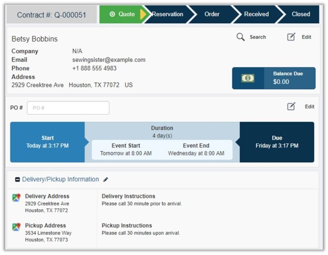Click the Quote stage radio icon
Screen dimensions: 328x255
pyautogui.click(x=111, y=14)
